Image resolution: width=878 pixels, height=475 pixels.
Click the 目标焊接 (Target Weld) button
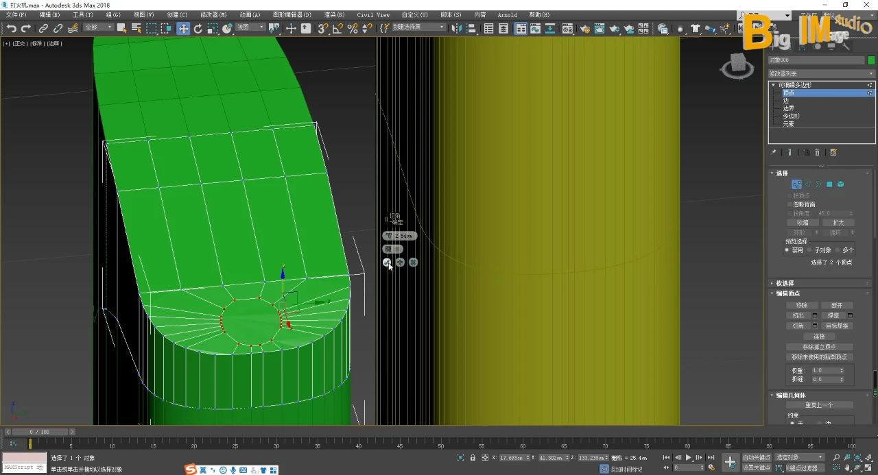coord(837,326)
